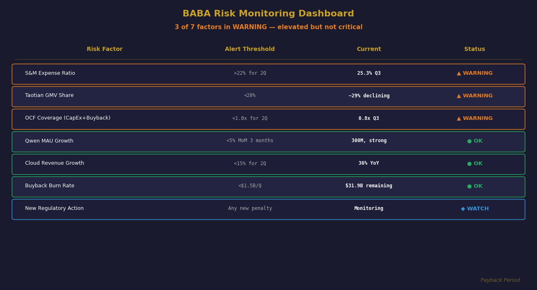Click the Payback Period footer text
Viewport: 537px width, 290px height.
click(x=500, y=280)
